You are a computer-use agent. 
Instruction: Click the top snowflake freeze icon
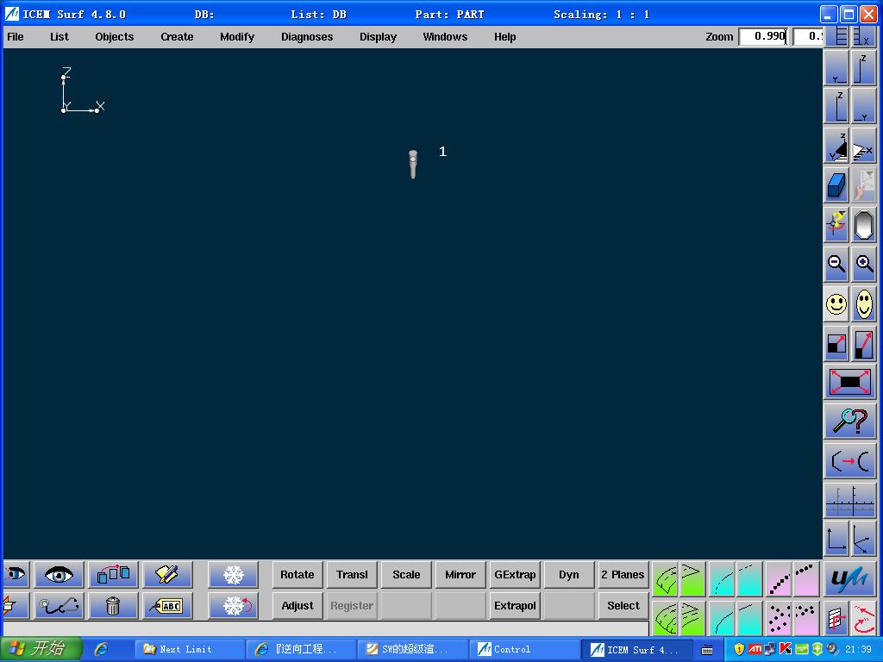[233, 575]
